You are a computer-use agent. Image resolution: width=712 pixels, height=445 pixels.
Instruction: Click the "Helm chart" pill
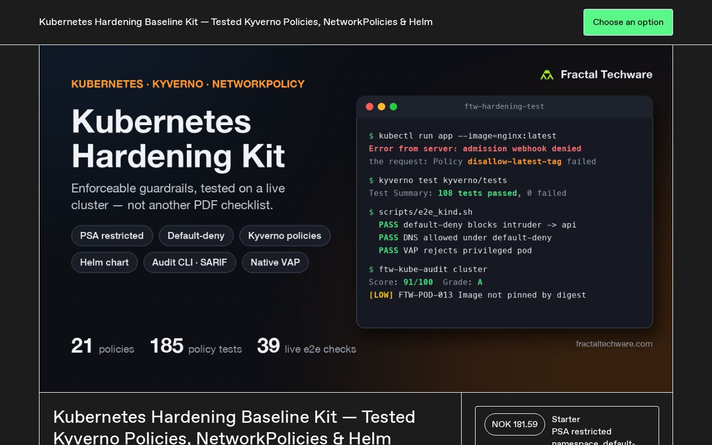click(104, 263)
